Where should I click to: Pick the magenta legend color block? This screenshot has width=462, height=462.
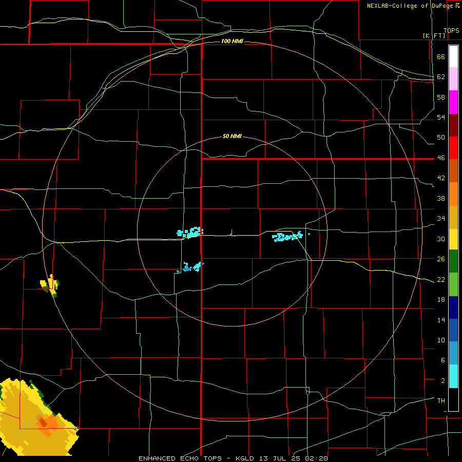click(453, 102)
